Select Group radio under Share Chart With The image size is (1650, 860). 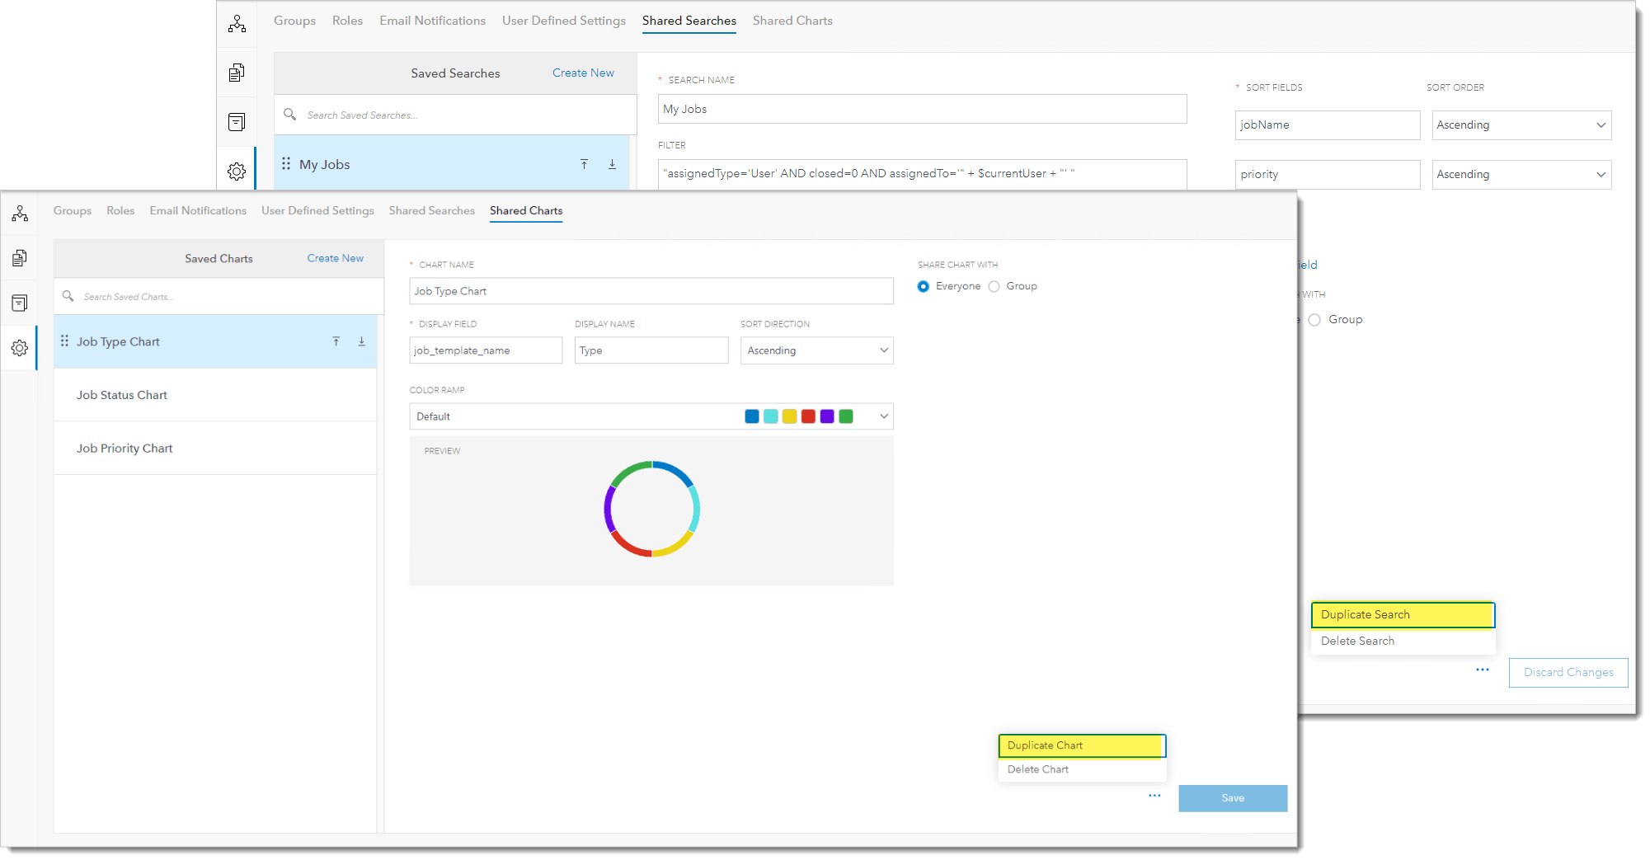pos(994,286)
